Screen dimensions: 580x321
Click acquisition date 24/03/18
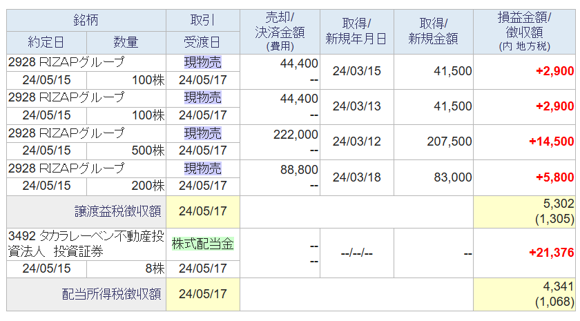click(356, 177)
